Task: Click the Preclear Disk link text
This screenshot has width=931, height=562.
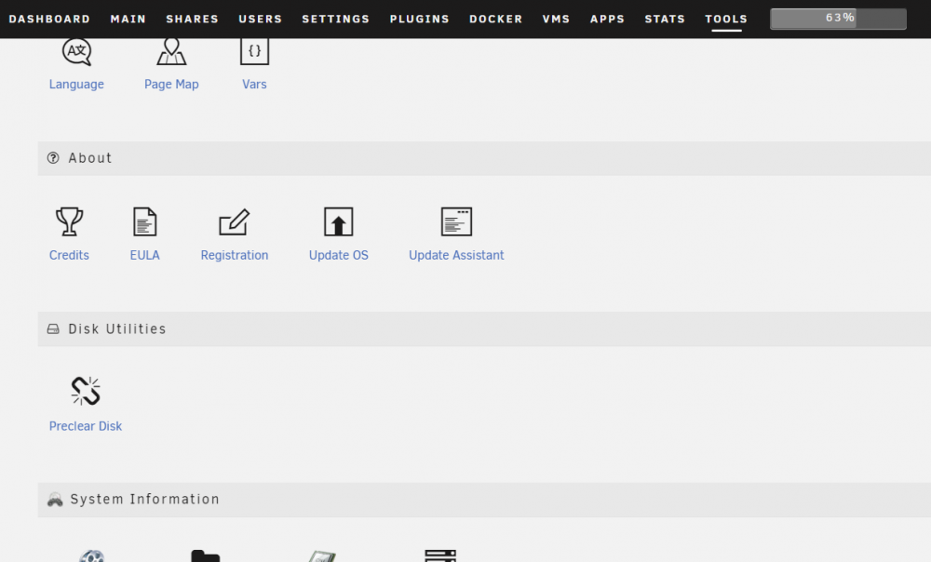Action: point(86,426)
